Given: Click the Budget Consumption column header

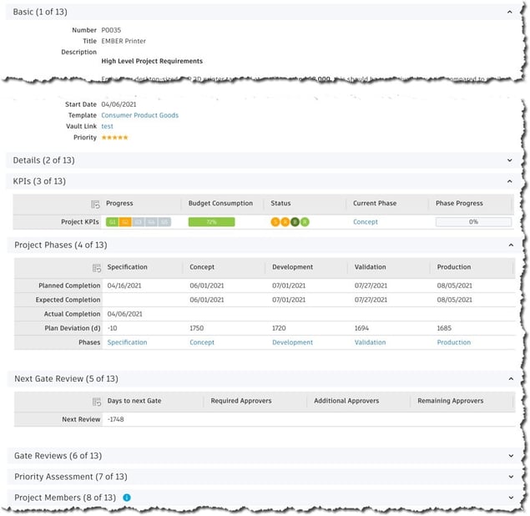Looking at the screenshot, I should [x=220, y=204].
